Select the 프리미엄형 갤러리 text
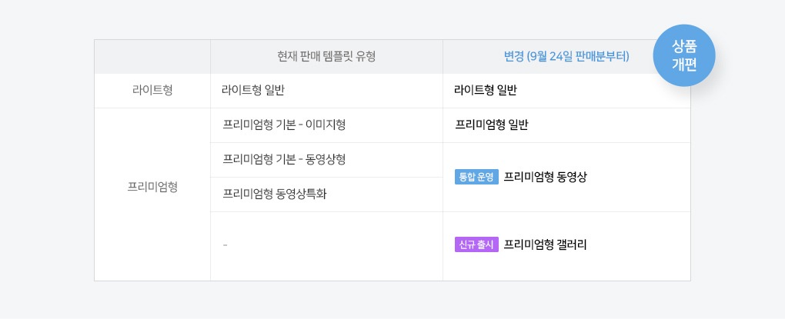 [545, 244]
